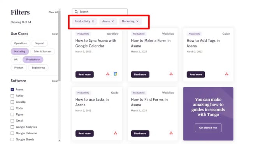Check the Google Analytics checkbox
The image size is (253, 144).
(x=12, y=127)
